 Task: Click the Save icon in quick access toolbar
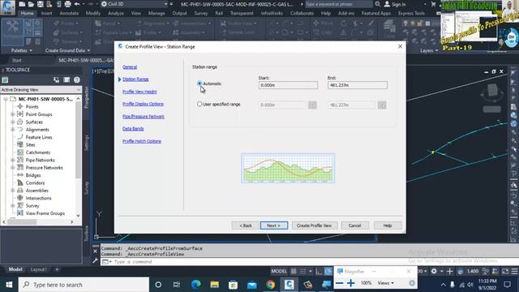[x=40, y=4]
